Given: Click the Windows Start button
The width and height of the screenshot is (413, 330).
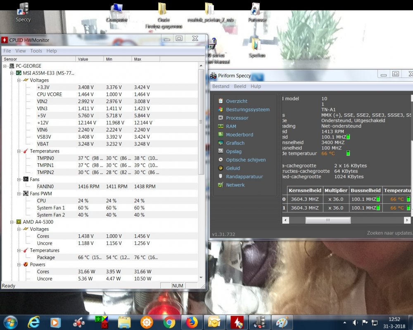Looking at the screenshot, I should (10, 322).
